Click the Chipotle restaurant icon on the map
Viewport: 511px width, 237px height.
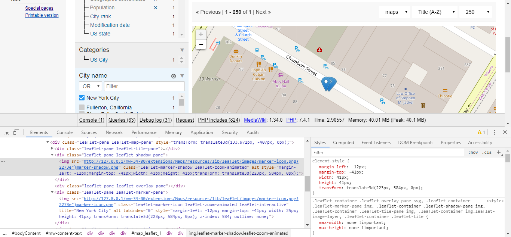(445, 90)
